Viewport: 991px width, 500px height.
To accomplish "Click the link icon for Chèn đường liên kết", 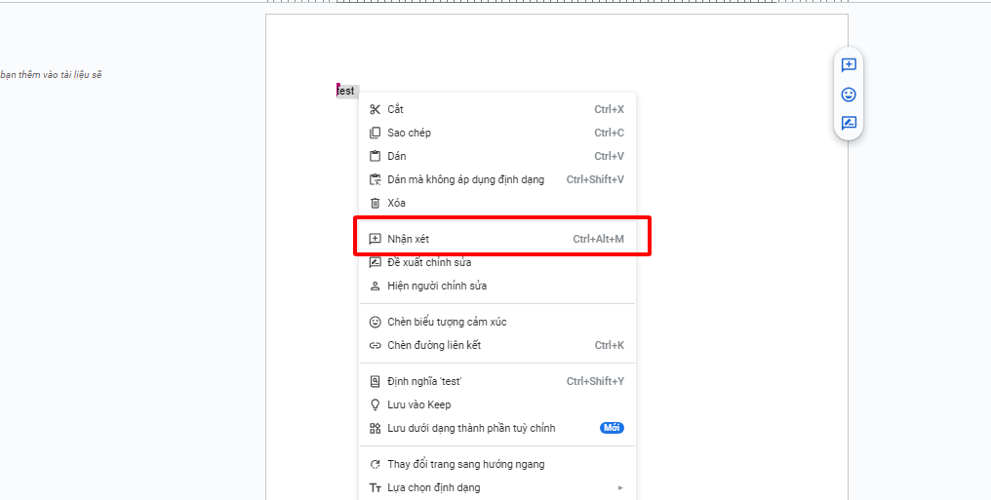I will pos(375,345).
